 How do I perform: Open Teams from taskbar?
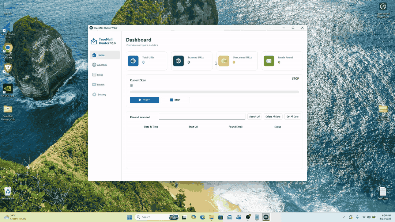239,217
